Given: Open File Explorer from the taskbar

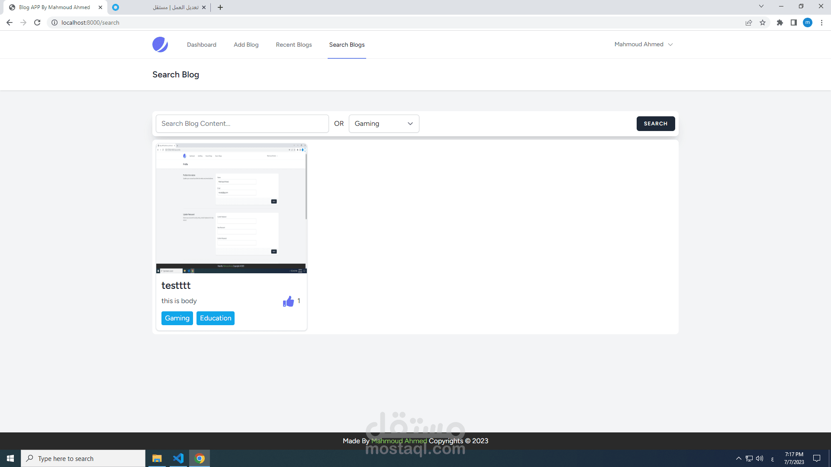Looking at the screenshot, I should coord(157,458).
